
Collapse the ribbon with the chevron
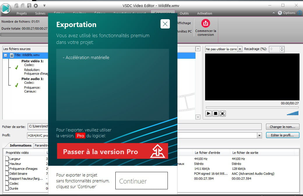tap(274, 13)
